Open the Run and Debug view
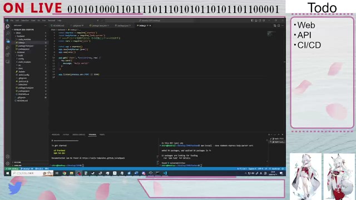Viewport: 356px width, 200px height. (7, 48)
